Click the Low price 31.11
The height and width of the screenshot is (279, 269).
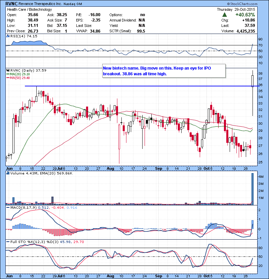(33, 26)
